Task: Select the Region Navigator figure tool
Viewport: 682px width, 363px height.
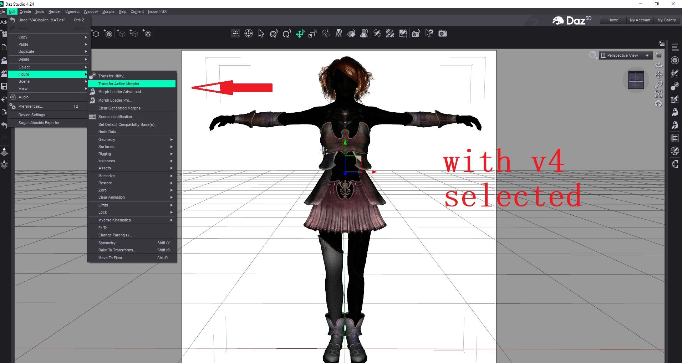Action: coord(364,34)
